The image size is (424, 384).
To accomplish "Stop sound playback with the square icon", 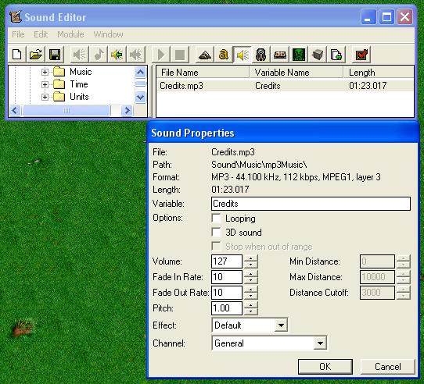I will click(180, 55).
